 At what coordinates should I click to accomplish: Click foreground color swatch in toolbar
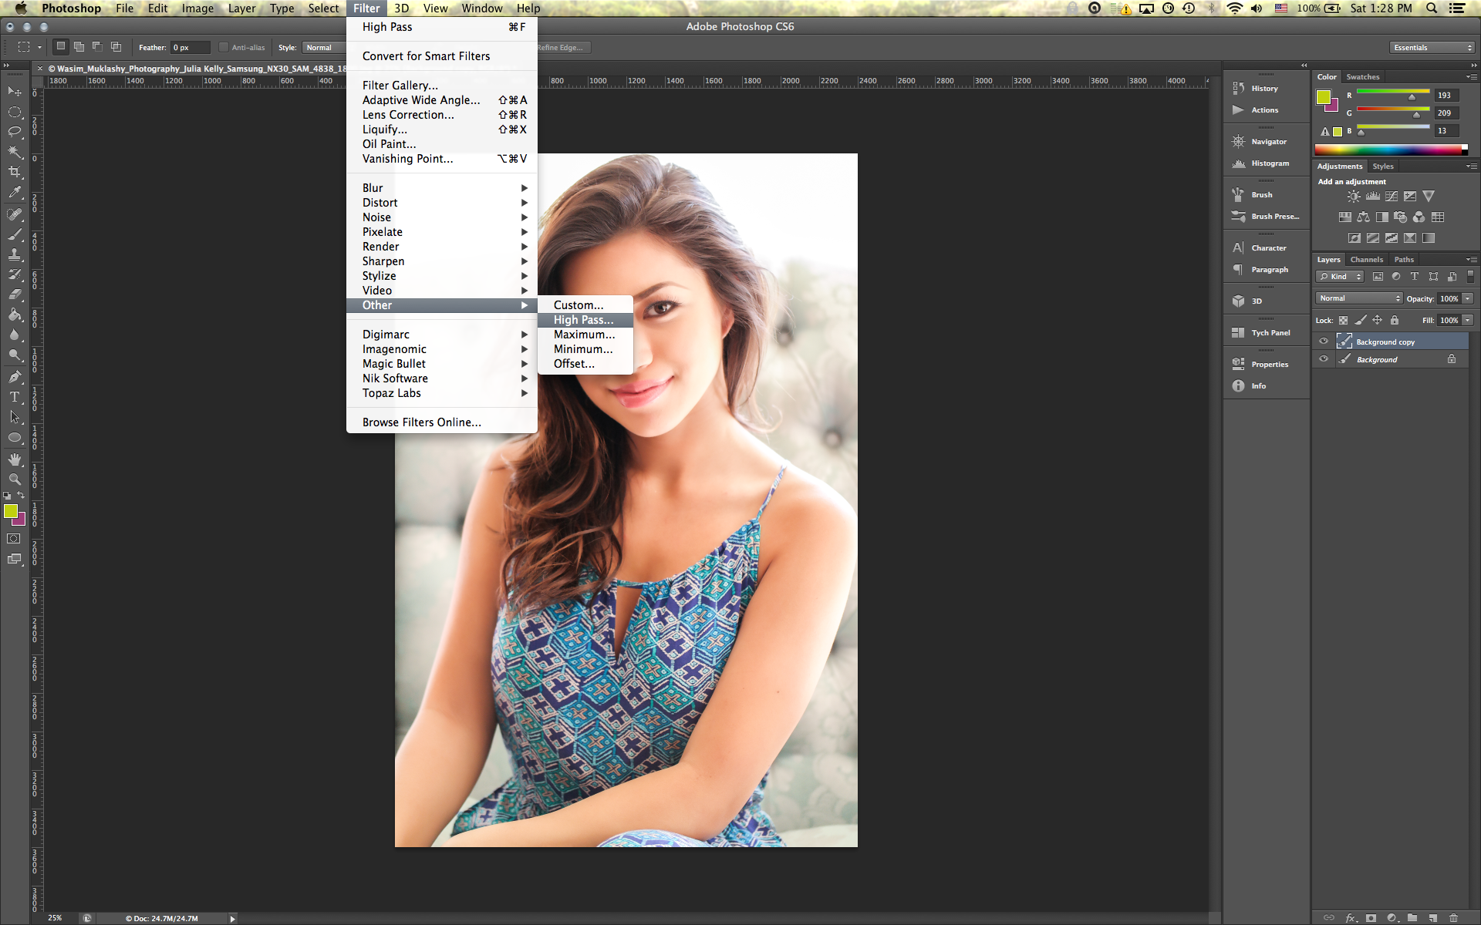(x=11, y=511)
